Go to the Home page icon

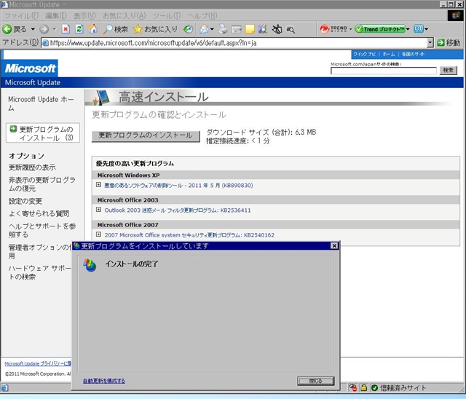coord(92,29)
